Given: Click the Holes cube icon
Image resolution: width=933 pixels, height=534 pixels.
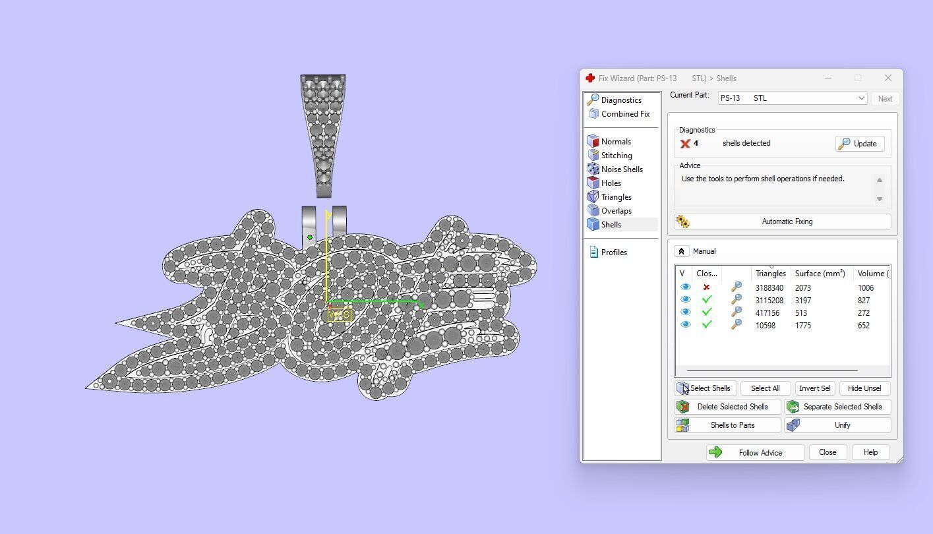Looking at the screenshot, I should [593, 183].
